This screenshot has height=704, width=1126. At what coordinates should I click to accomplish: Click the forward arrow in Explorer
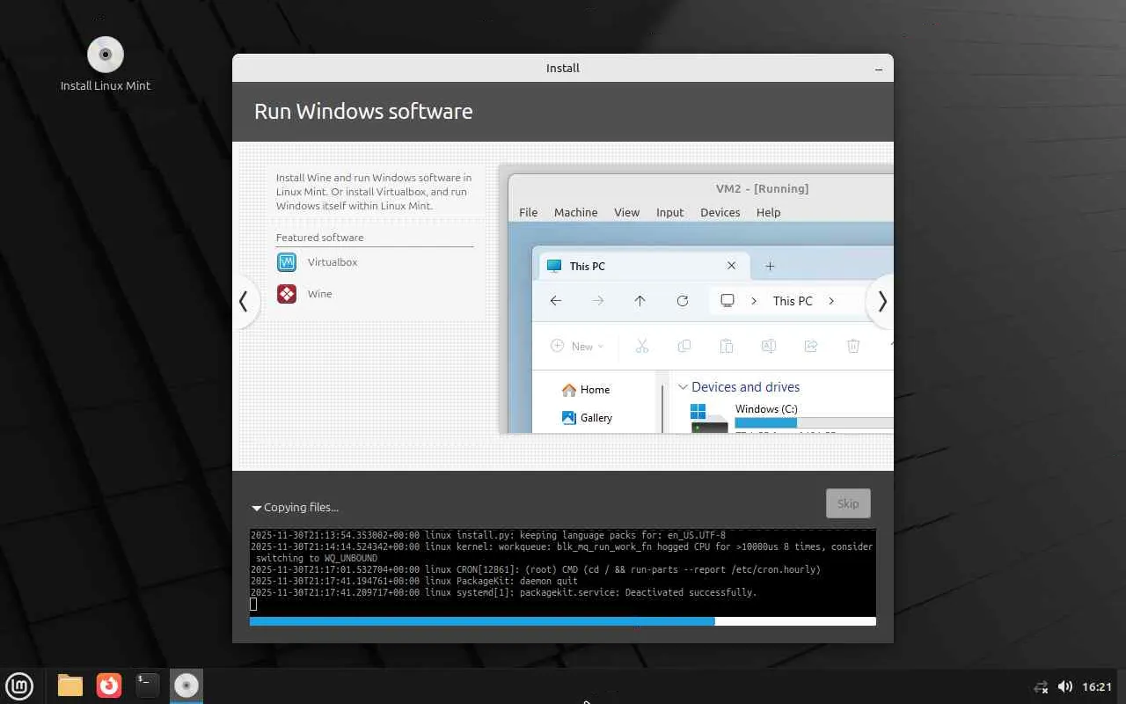[x=598, y=301]
